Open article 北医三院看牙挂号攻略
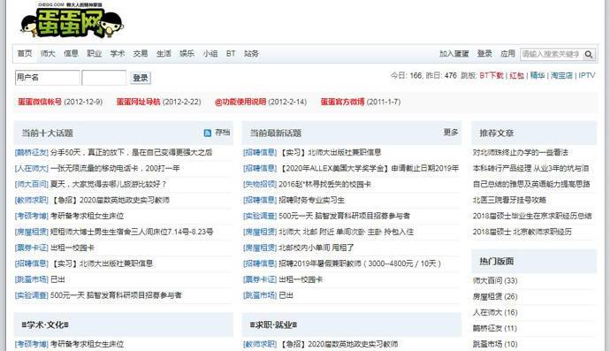Image resolution: width=610 pixels, height=351 pixels. coord(509,200)
